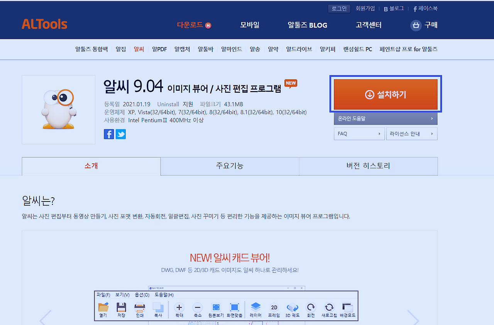The height and width of the screenshot is (325, 494).
Task: Select 페인트샵 프로 for 알툴즈
Action: pos(409,49)
